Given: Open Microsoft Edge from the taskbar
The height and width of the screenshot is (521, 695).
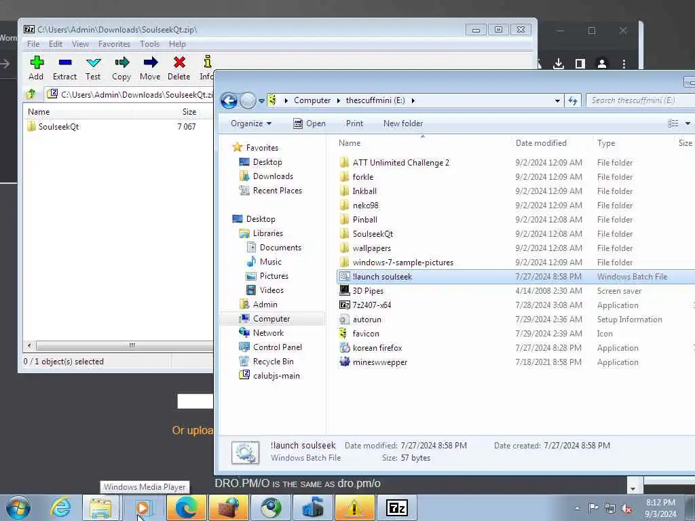Looking at the screenshot, I should pos(186,507).
